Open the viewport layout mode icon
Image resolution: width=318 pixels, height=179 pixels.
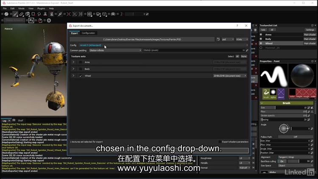pyautogui.click(x=89, y=14)
